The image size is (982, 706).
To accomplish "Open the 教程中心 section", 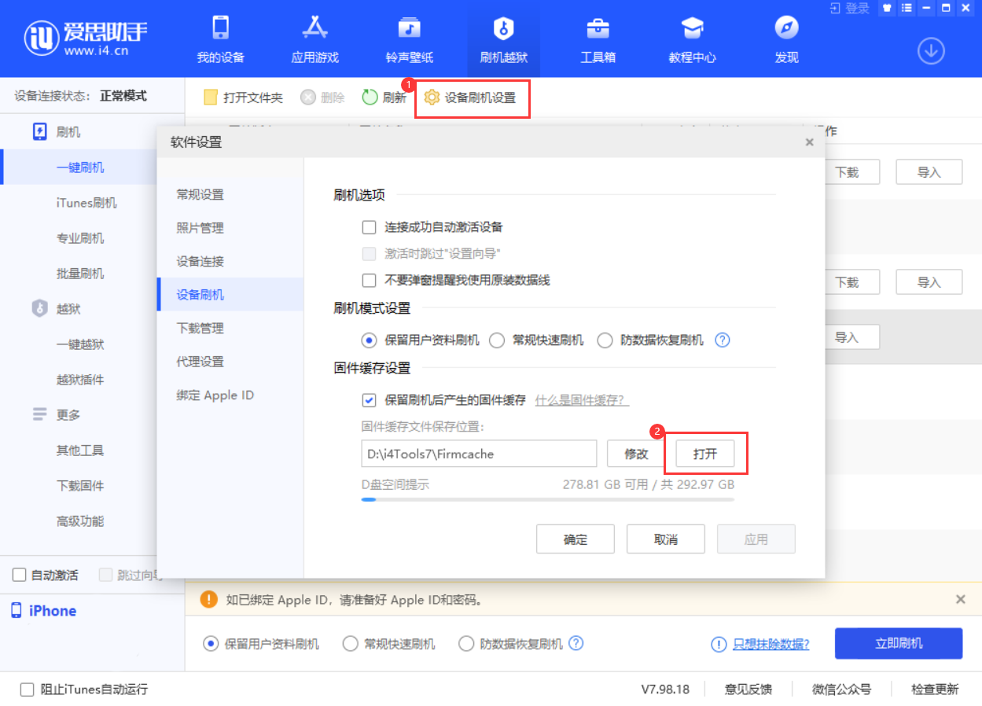I will point(691,38).
